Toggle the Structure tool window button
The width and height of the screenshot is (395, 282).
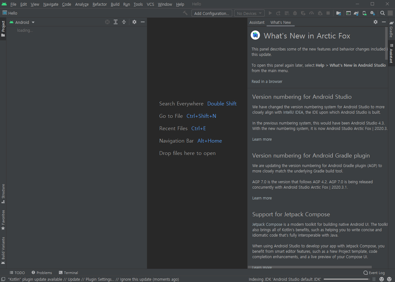click(x=3, y=194)
